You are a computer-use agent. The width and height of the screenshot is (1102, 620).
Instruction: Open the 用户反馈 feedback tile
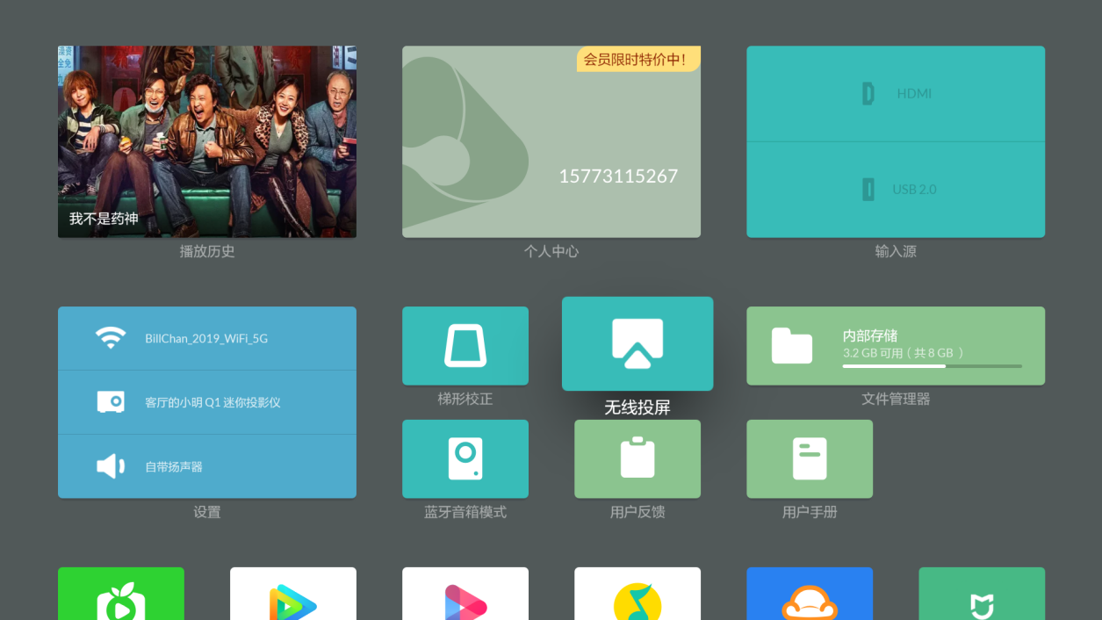point(637,459)
